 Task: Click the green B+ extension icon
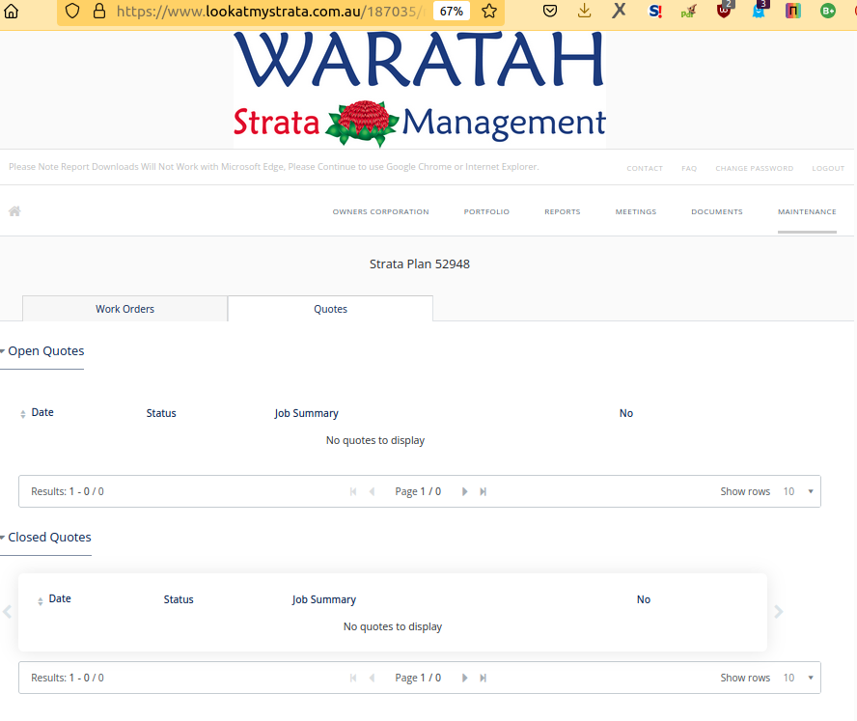(x=828, y=11)
